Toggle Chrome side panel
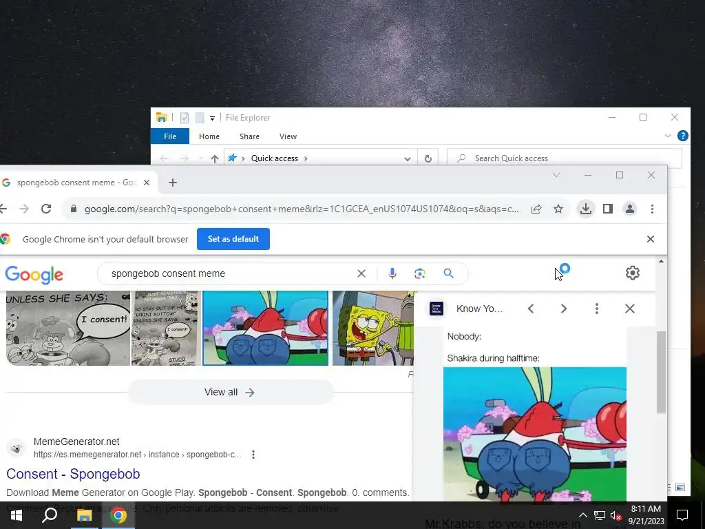 click(x=607, y=209)
